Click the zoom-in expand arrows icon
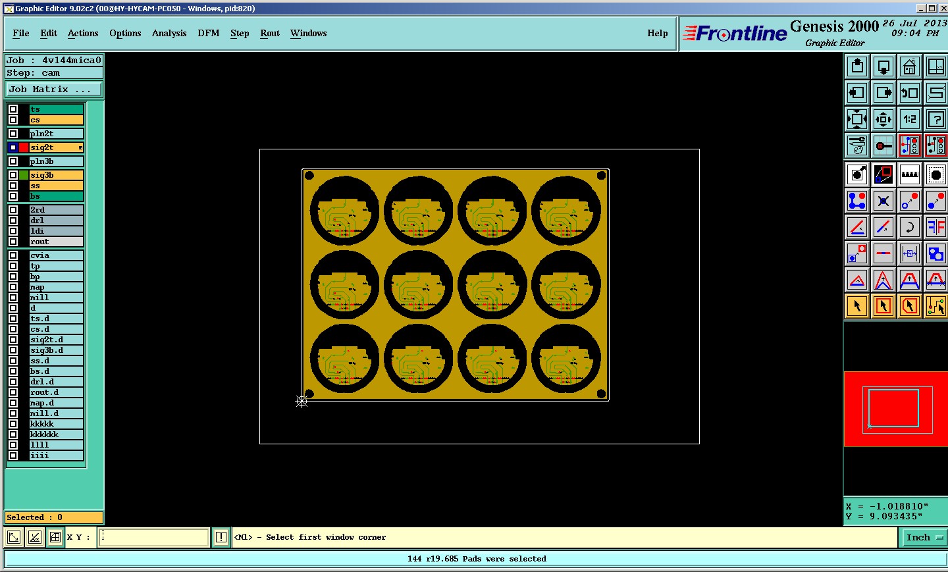Screen dimensions: 948x572 [x=857, y=119]
